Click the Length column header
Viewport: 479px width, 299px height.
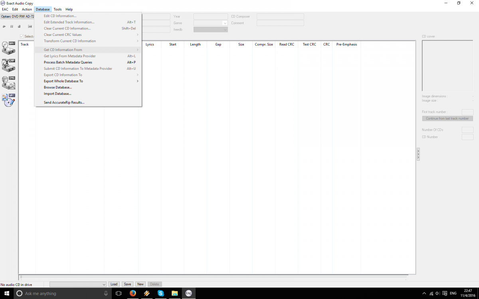[x=196, y=45]
